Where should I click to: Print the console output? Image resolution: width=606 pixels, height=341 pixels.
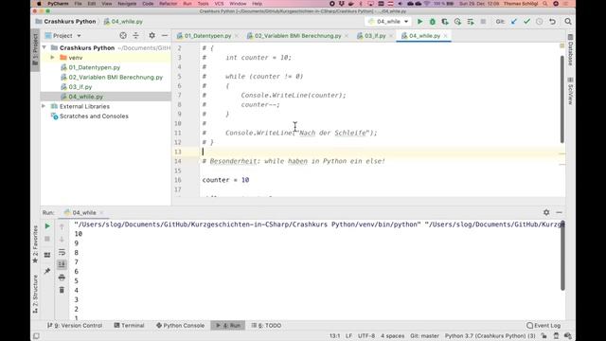pyautogui.click(x=62, y=278)
